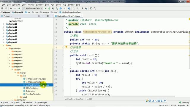Collapse all in the Project panel
This screenshot has height=107, width=190.
(43, 16)
